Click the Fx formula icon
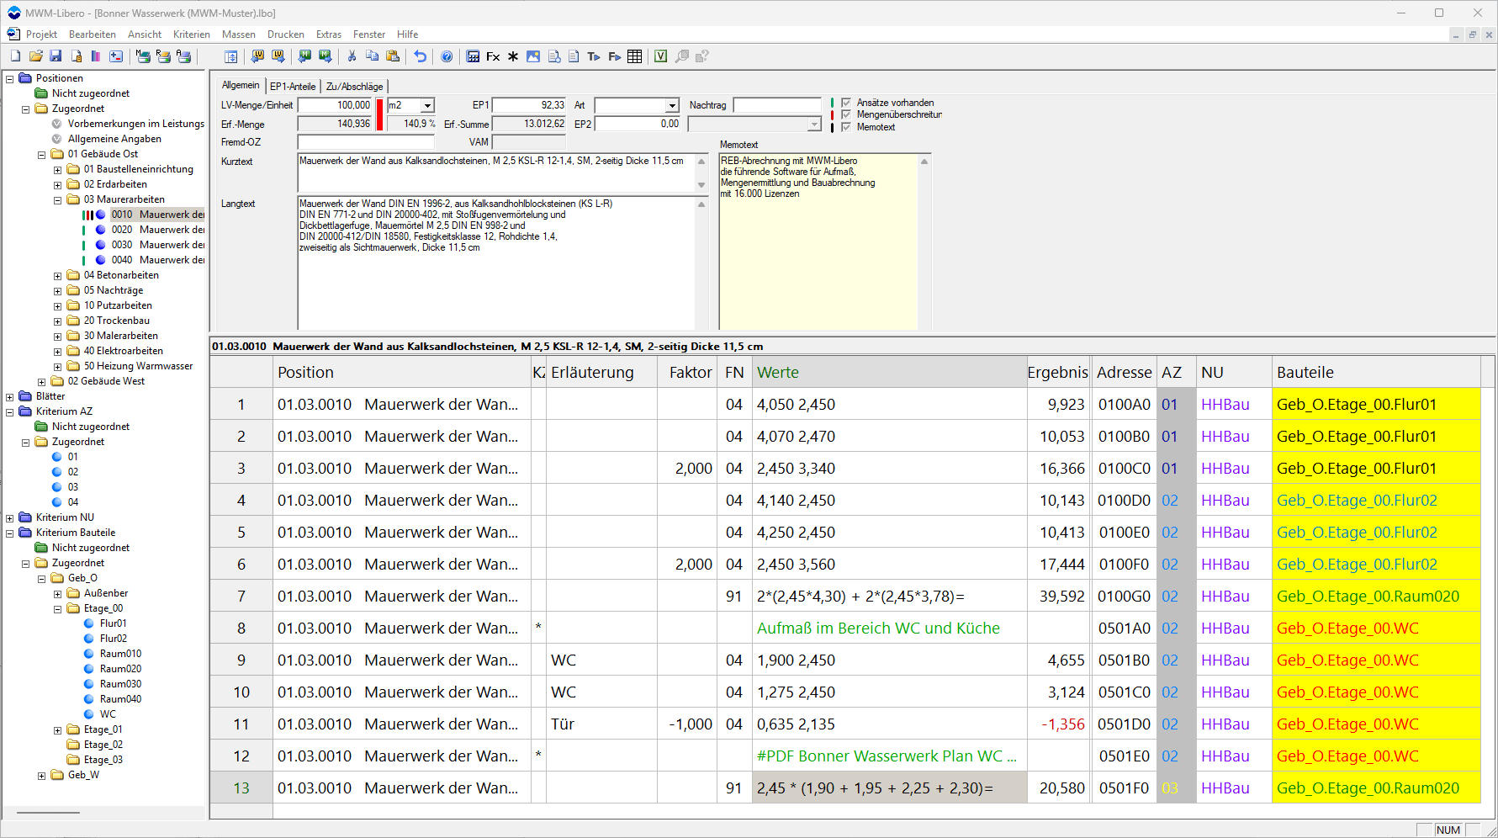Viewport: 1498px width, 838px height. (493, 56)
